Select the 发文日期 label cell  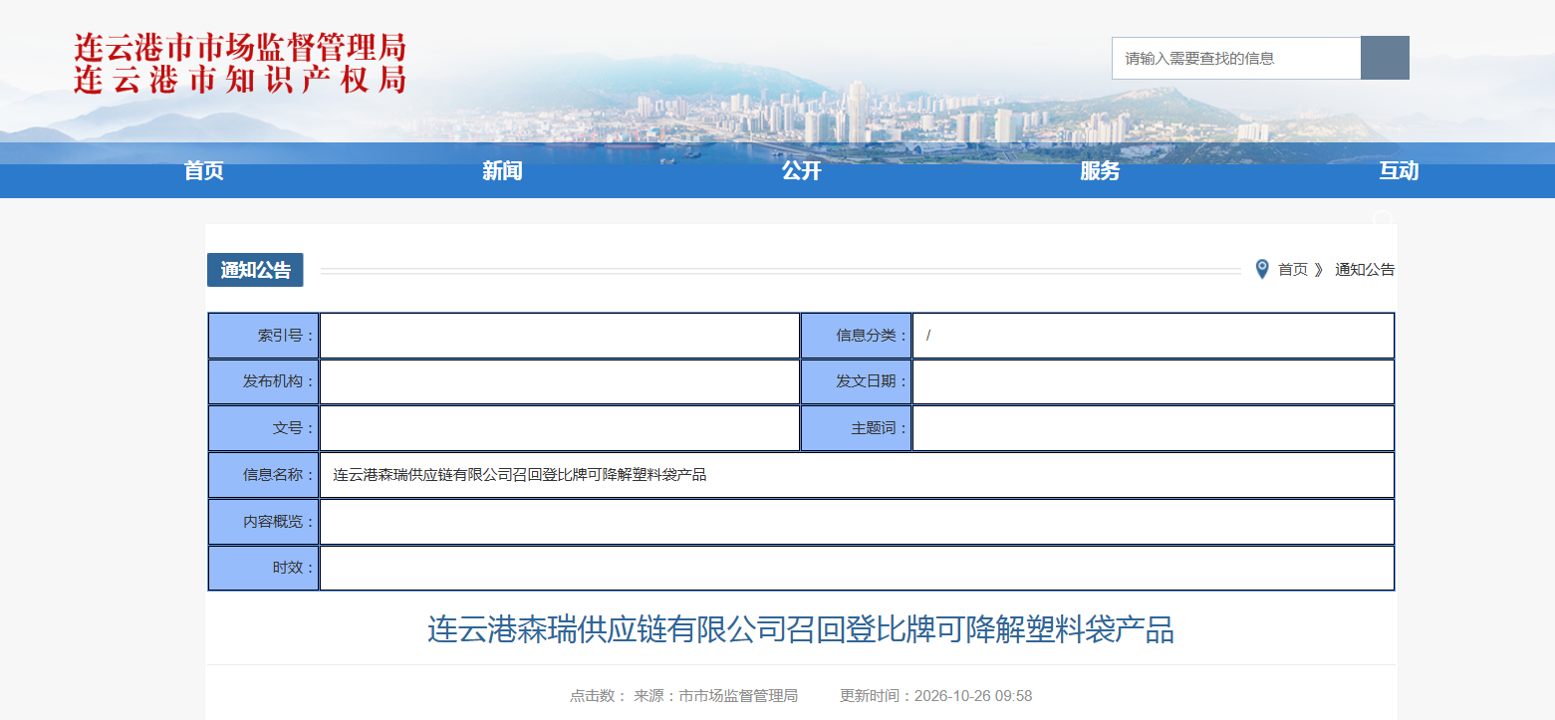[857, 381]
